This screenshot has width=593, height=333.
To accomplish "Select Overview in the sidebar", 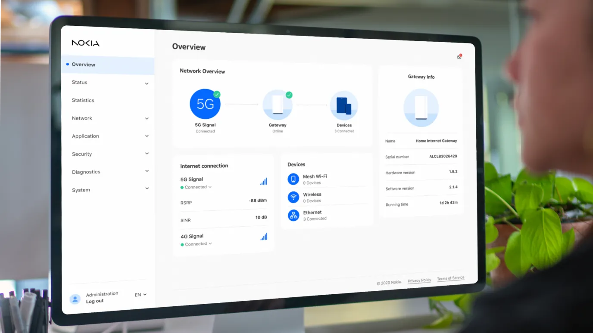I will tap(84, 65).
